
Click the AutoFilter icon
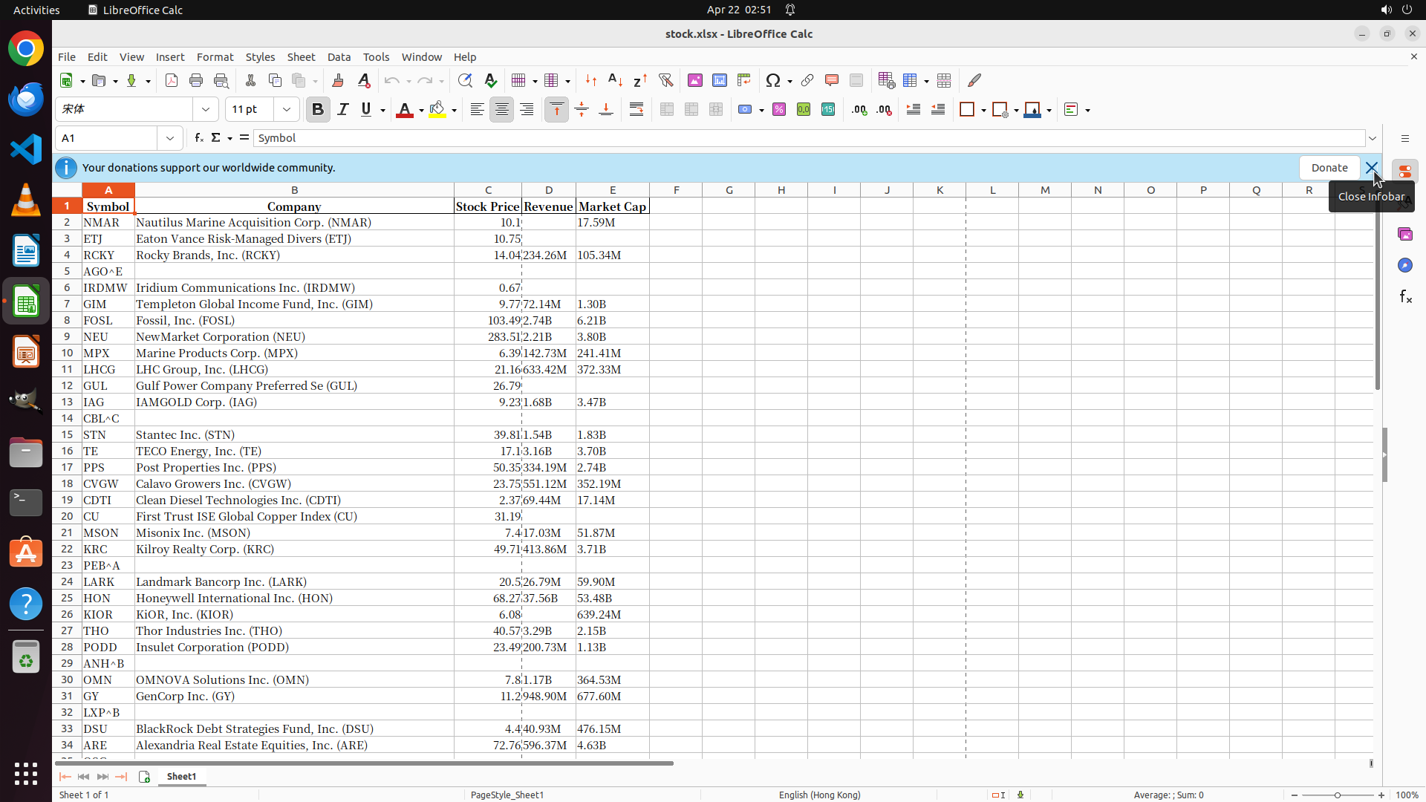coord(665,80)
